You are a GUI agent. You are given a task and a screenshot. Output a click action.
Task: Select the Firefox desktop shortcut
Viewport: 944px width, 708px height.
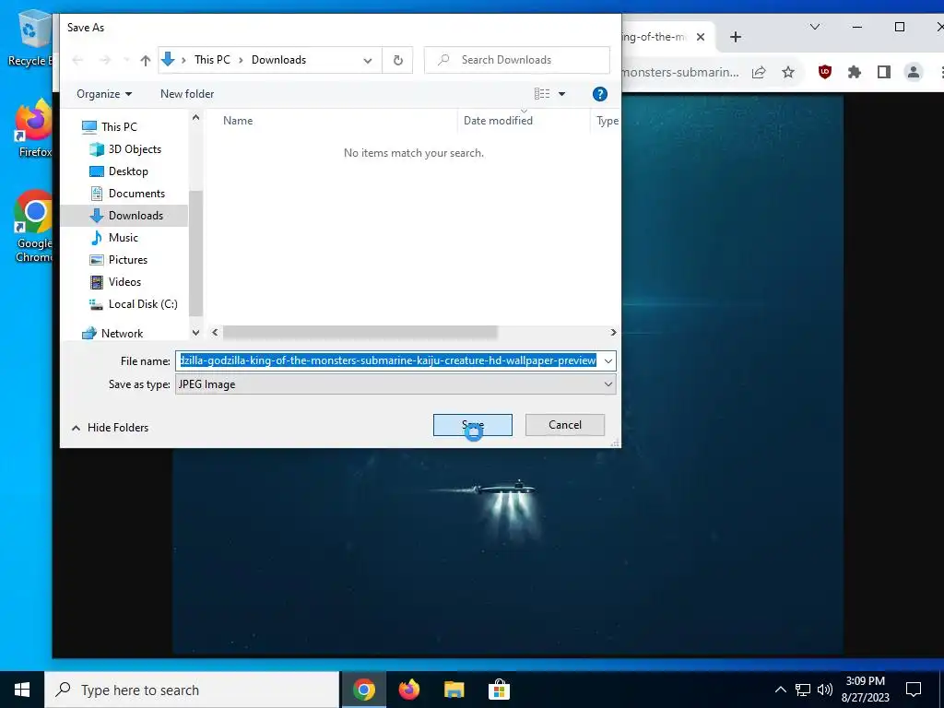click(x=34, y=129)
